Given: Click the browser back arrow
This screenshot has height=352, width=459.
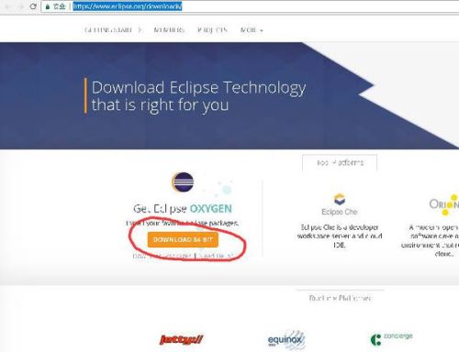Looking at the screenshot, I should [8, 6].
